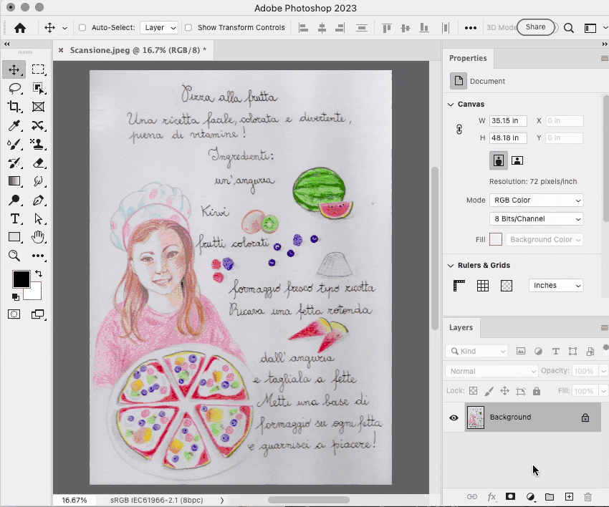The image size is (609, 507).
Task: Collapse the Rulers & Grids section
Action: pos(450,266)
